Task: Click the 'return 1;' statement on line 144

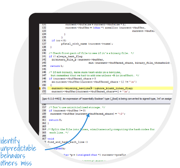Action: 57,66
